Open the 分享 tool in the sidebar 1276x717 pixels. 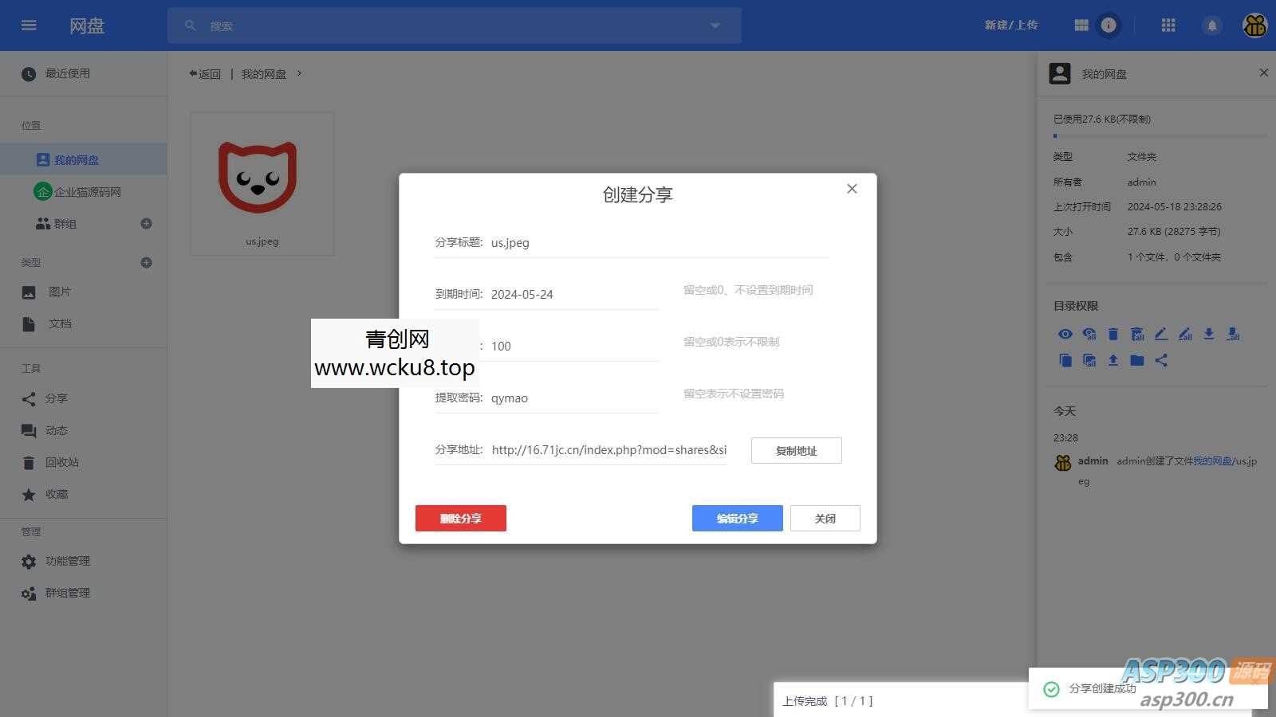57,398
